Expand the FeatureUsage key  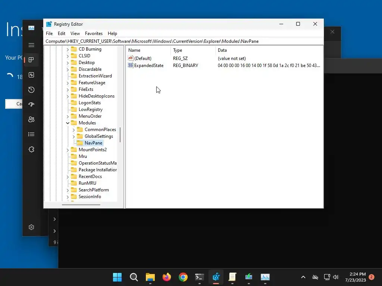[68, 83]
